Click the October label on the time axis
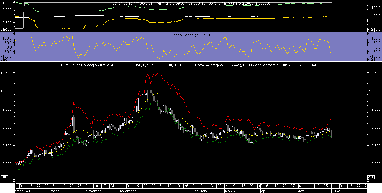The height and width of the screenshot is (193, 382). [x=54, y=191]
